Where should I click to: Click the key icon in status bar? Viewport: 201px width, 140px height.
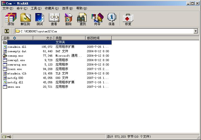click(9, 137)
